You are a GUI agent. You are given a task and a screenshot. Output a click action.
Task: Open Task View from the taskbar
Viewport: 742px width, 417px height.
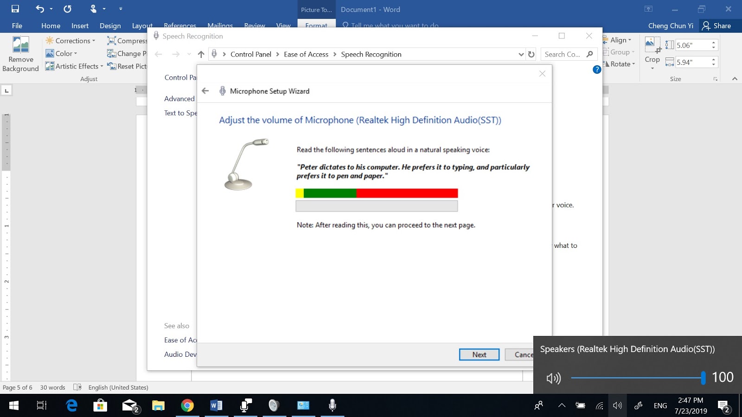pos(42,405)
